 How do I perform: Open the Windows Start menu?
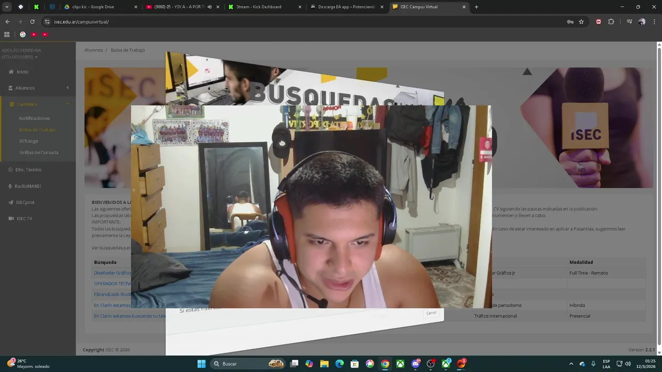tap(201, 364)
